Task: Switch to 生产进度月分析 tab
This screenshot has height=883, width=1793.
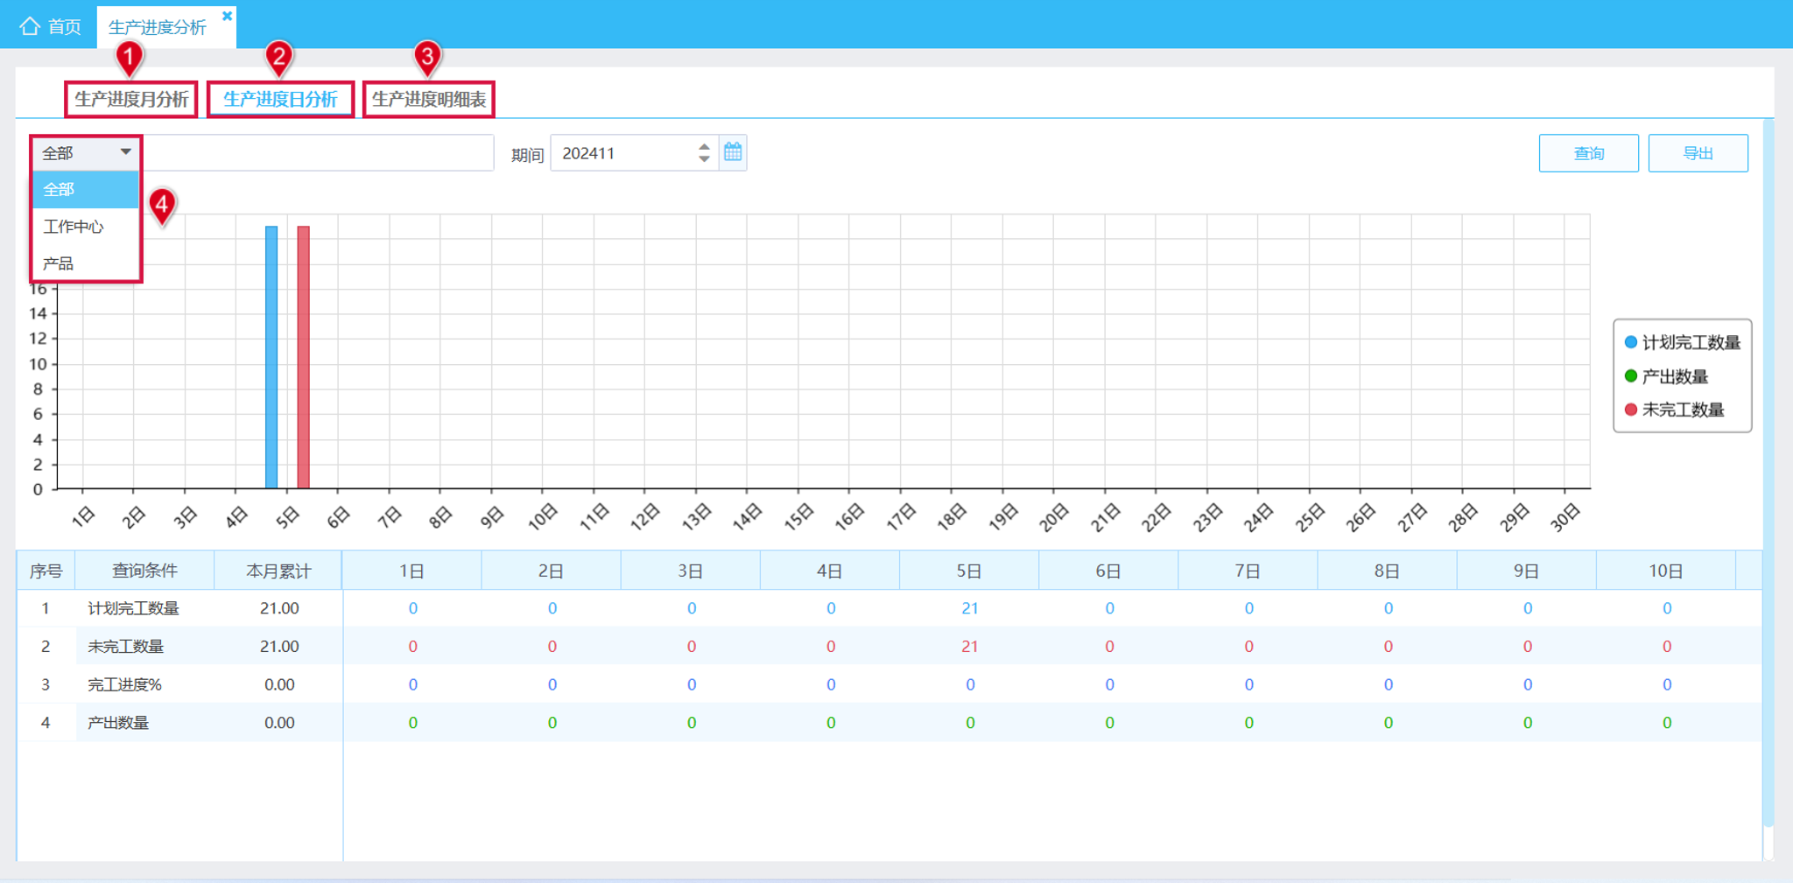Action: (131, 99)
